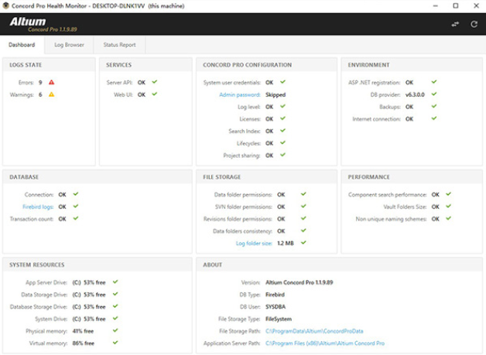Click the red error warning triangle
This screenshot has width=486, height=355.
click(x=52, y=82)
